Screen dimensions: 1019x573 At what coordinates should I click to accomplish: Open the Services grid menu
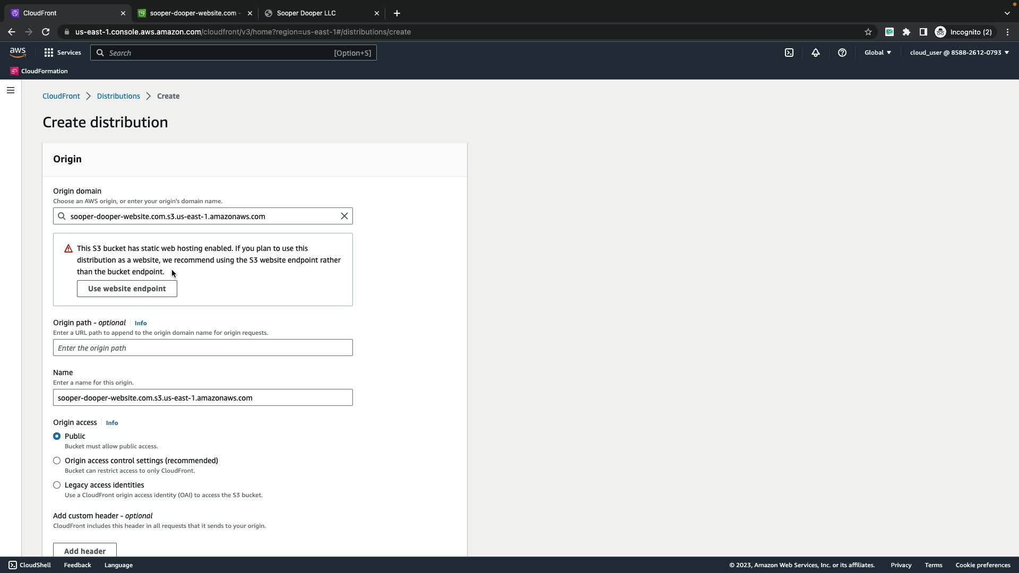tap(62, 53)
